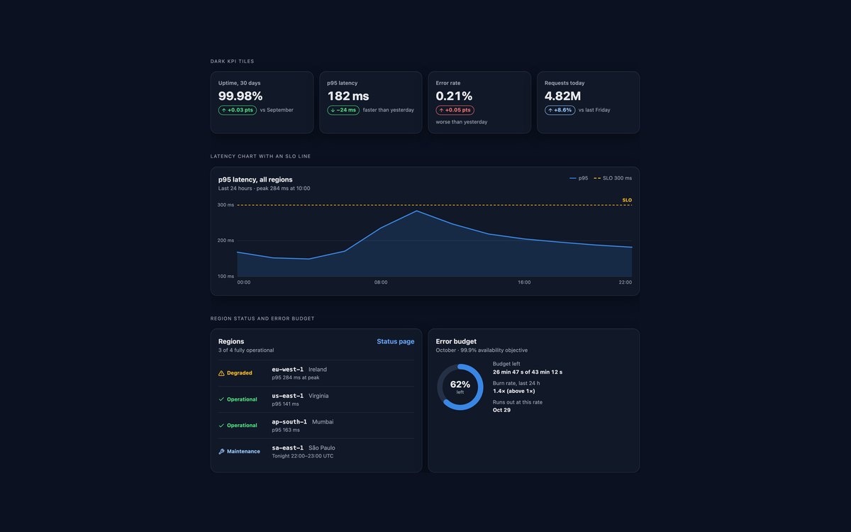
Task: Select the 0.21% error rate value
Action: coord(455,96)
